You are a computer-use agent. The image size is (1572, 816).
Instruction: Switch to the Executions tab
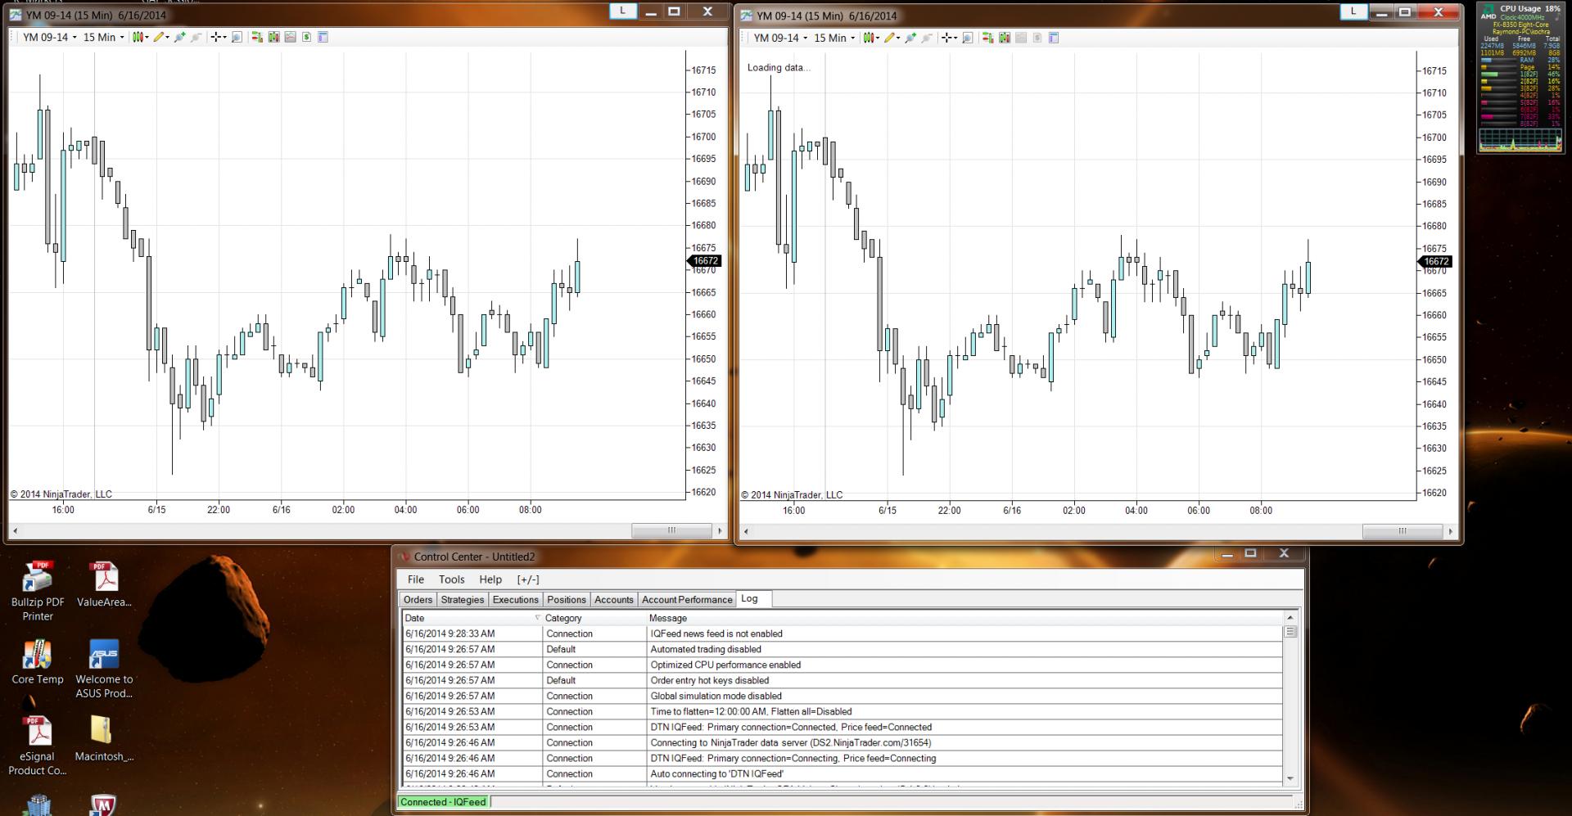(x=516, y=600)
